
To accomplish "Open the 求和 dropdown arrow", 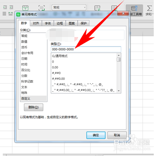I will [152, 14].
